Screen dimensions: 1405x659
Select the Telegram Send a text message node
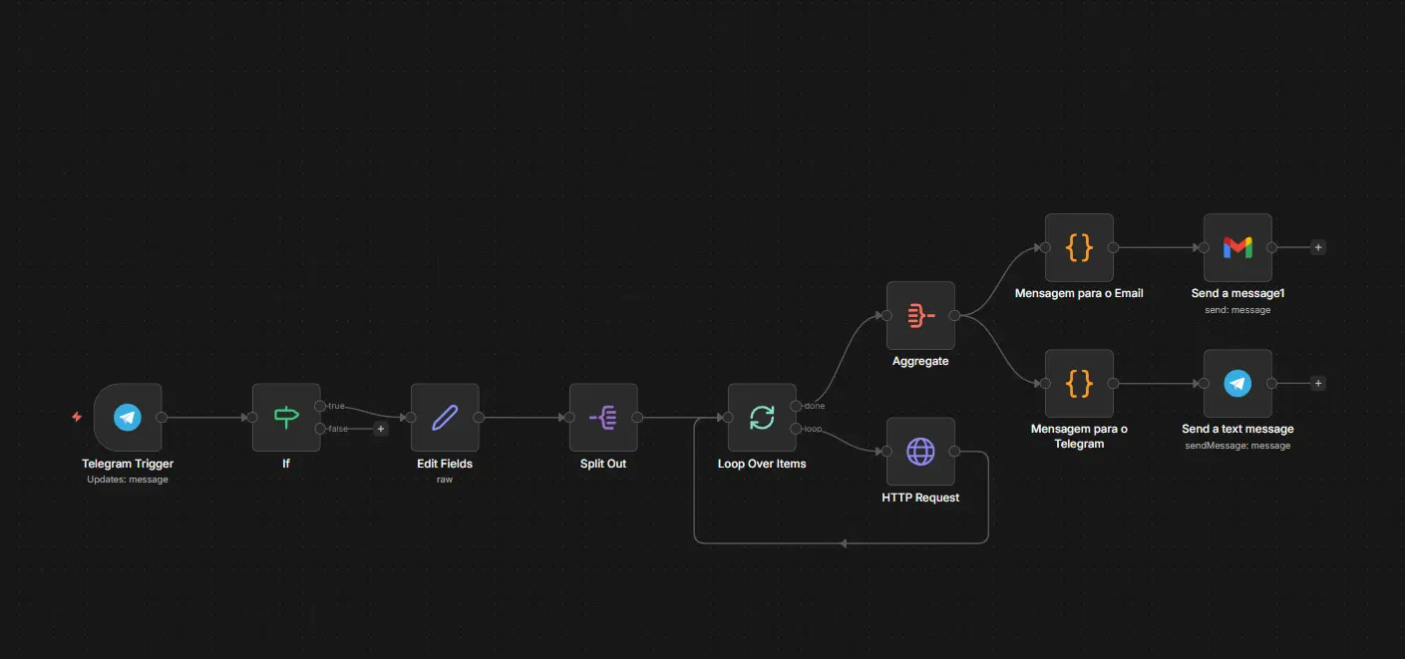(1237, 383)
